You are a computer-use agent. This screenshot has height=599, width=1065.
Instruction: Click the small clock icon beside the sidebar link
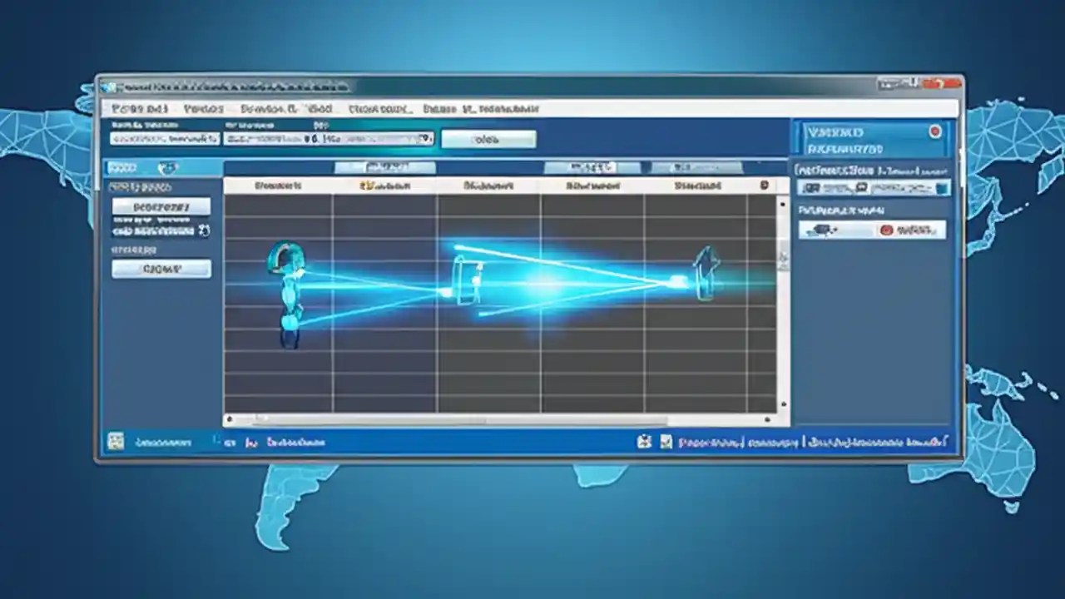click(205, 230)
